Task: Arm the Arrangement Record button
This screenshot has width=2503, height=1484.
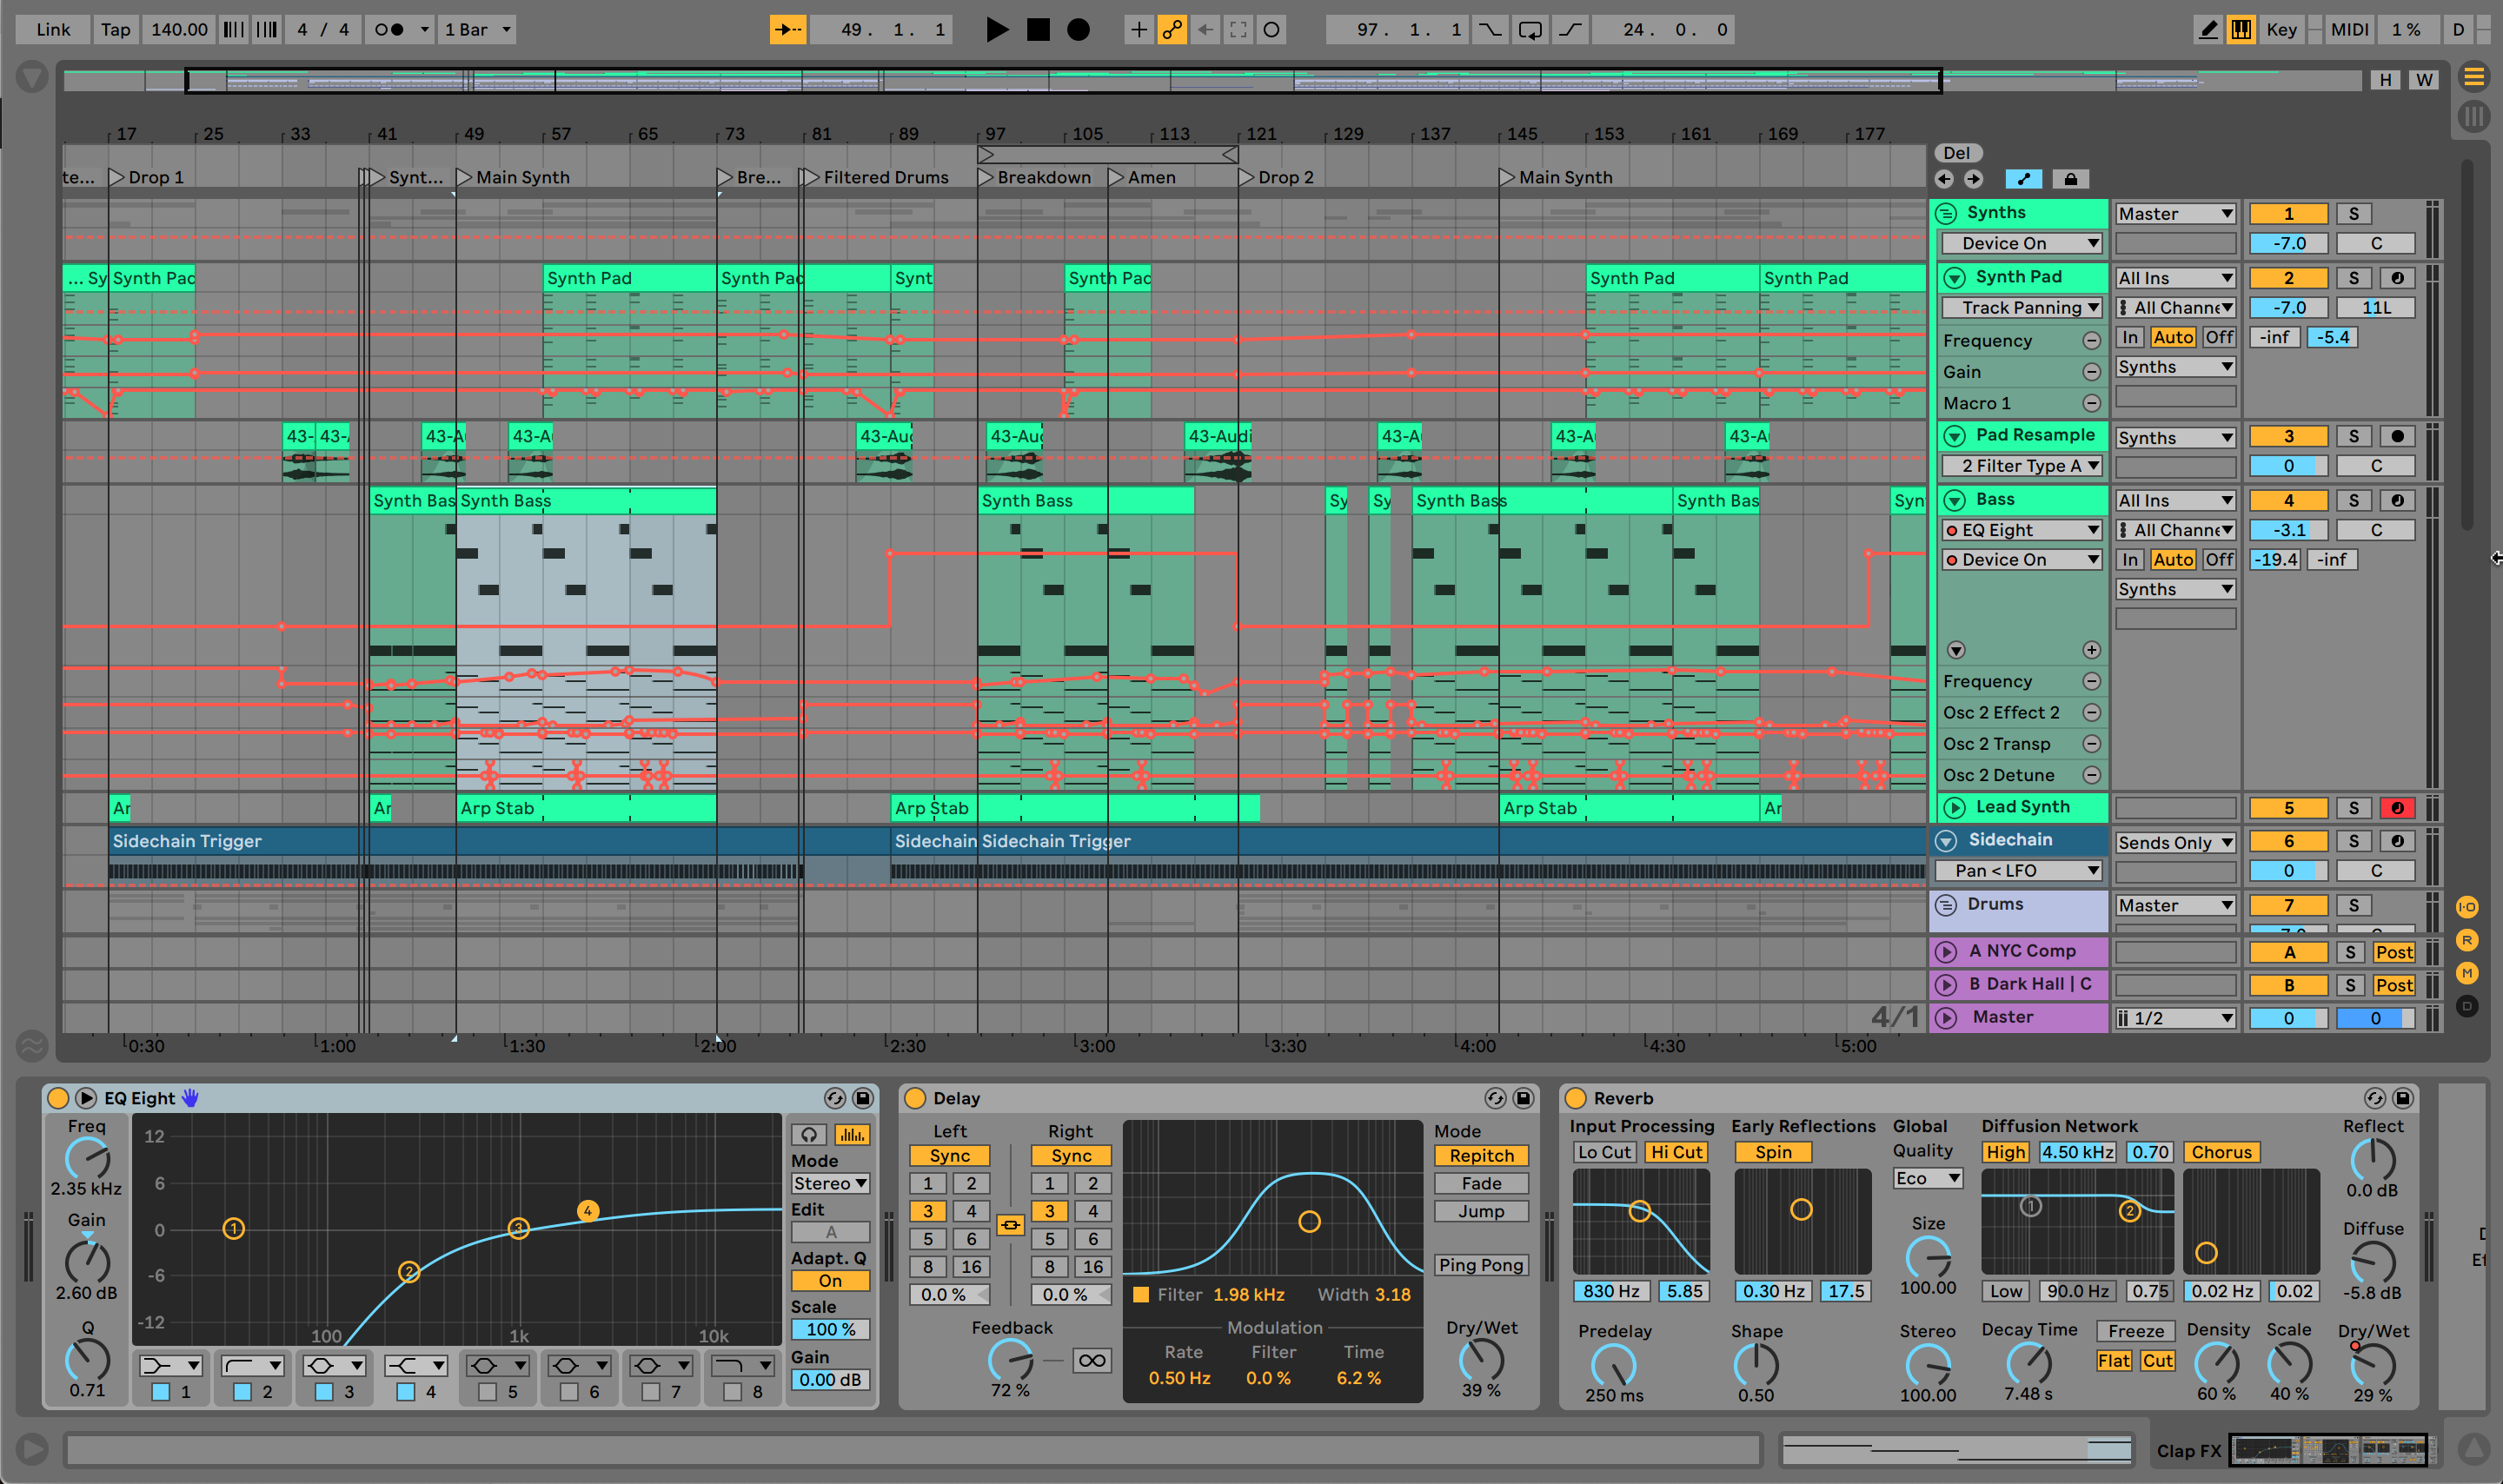Action: [x=1078, y=30]
